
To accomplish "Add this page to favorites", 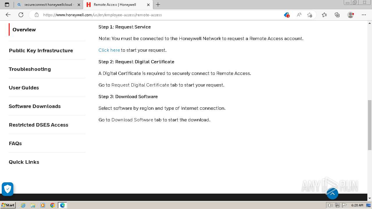I will point(310,15).
